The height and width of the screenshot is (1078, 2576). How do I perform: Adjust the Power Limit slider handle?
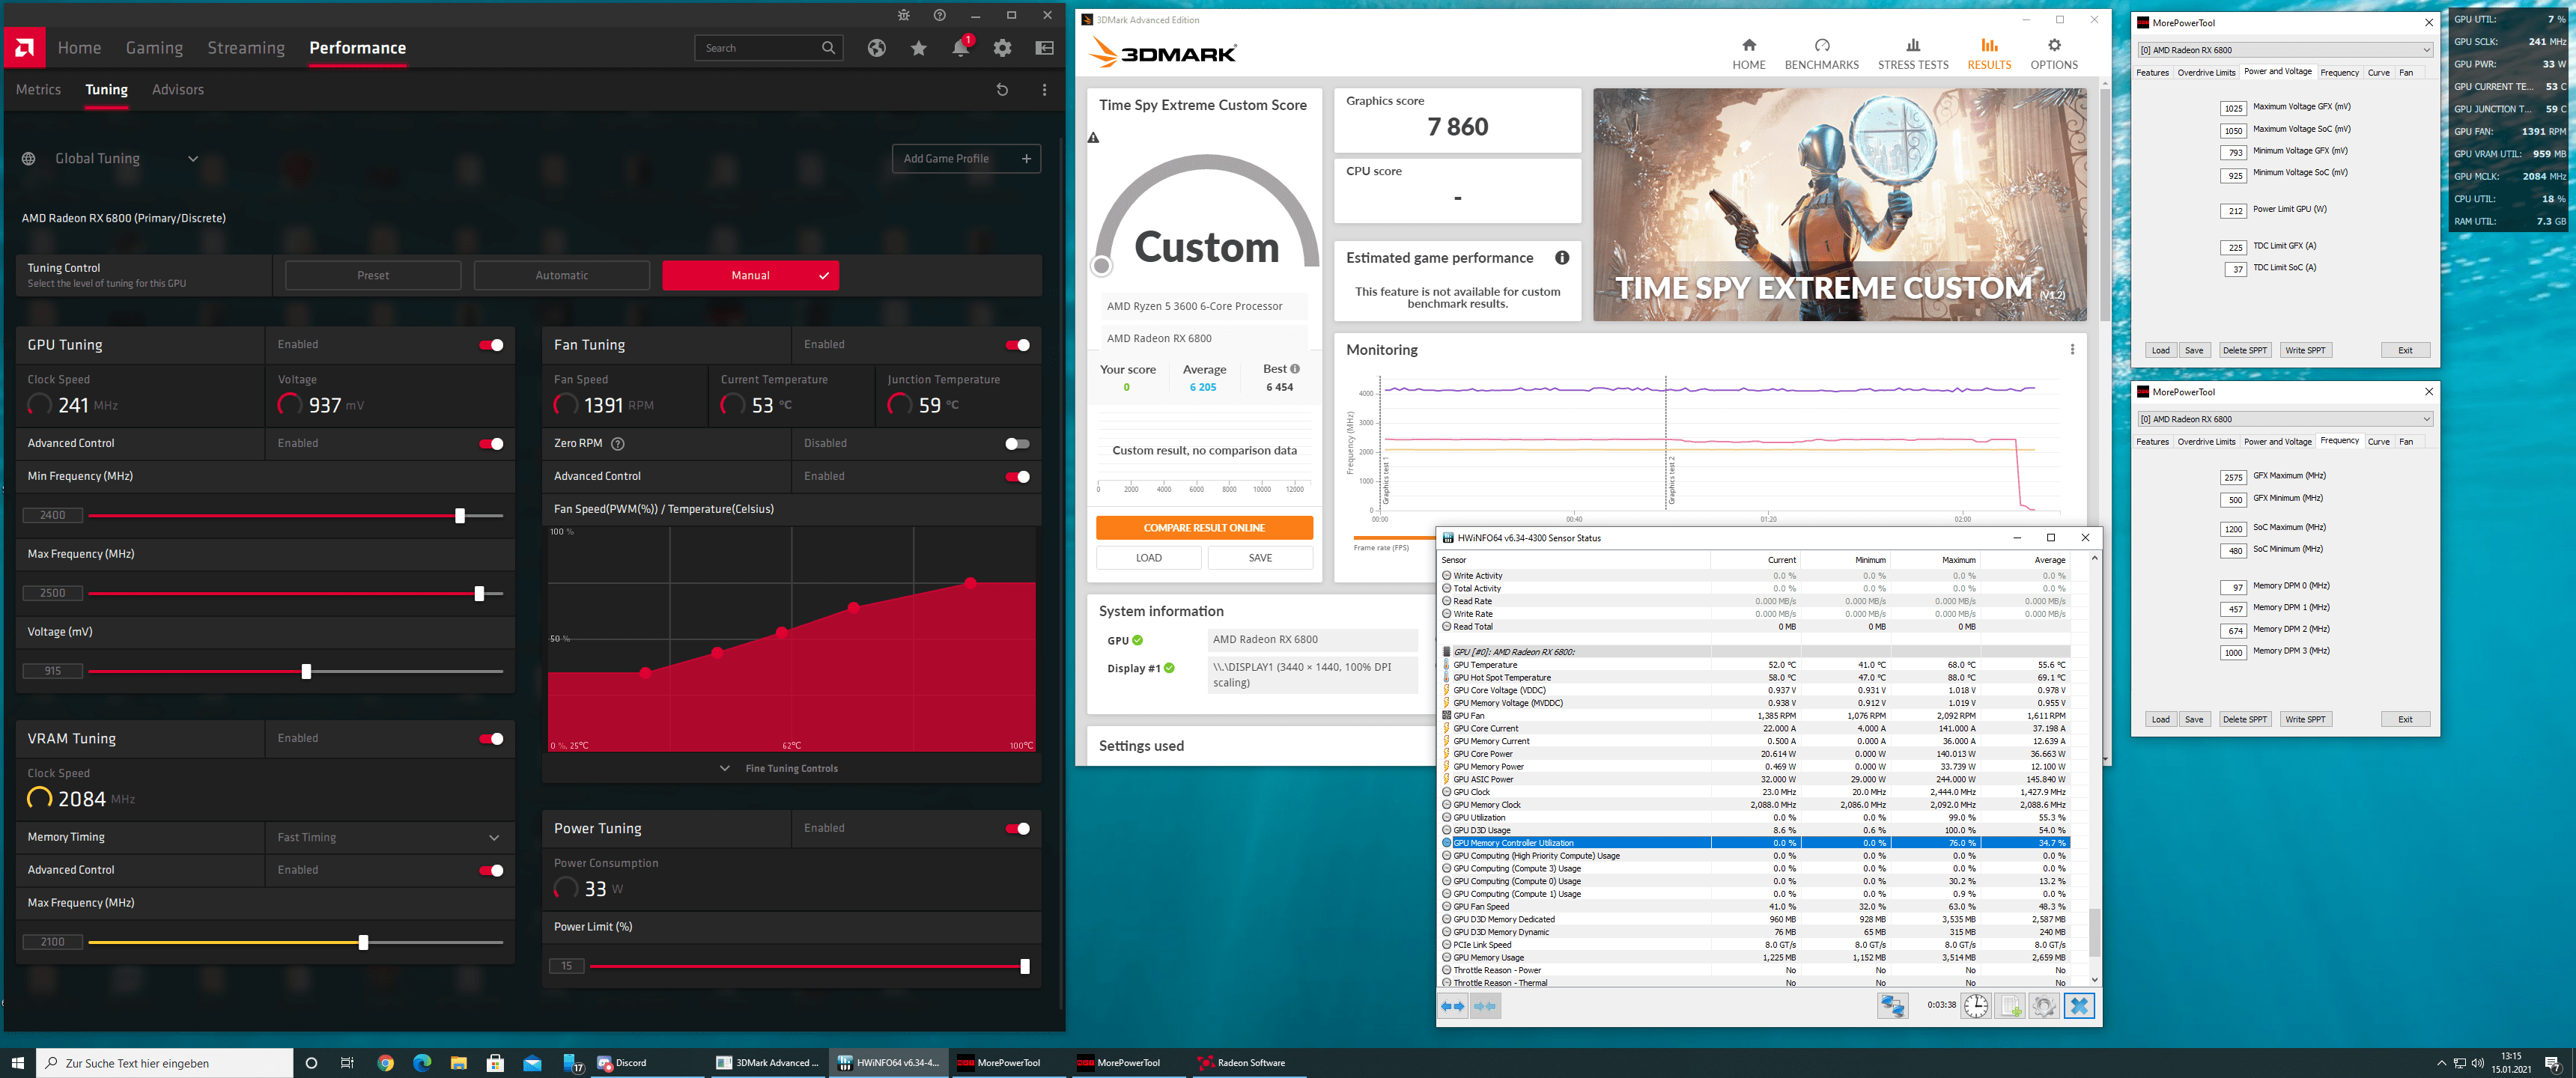coord(1024,967)
